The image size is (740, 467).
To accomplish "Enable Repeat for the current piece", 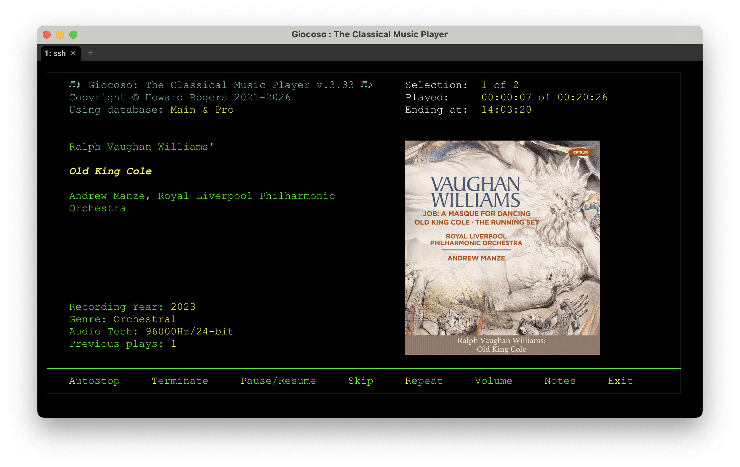I will tap(424, 381).
